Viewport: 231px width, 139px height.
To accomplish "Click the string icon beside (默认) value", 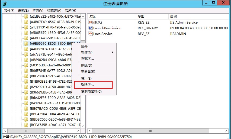I will [x=91, y=22].
